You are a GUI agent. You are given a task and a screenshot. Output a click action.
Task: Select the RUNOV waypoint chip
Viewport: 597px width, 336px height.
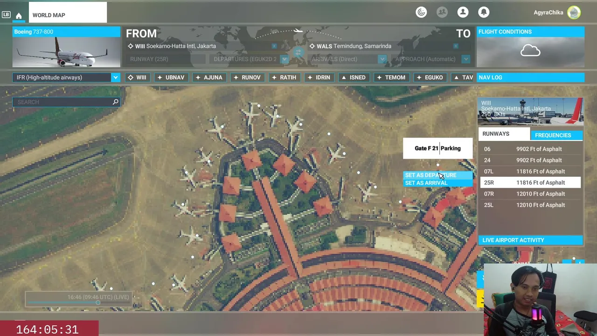pos(247,77)
